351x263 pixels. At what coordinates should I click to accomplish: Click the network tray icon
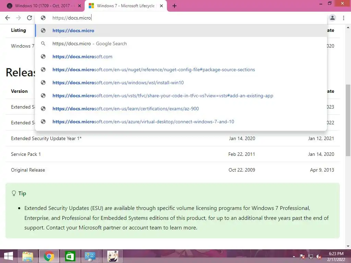pos(311,256)
